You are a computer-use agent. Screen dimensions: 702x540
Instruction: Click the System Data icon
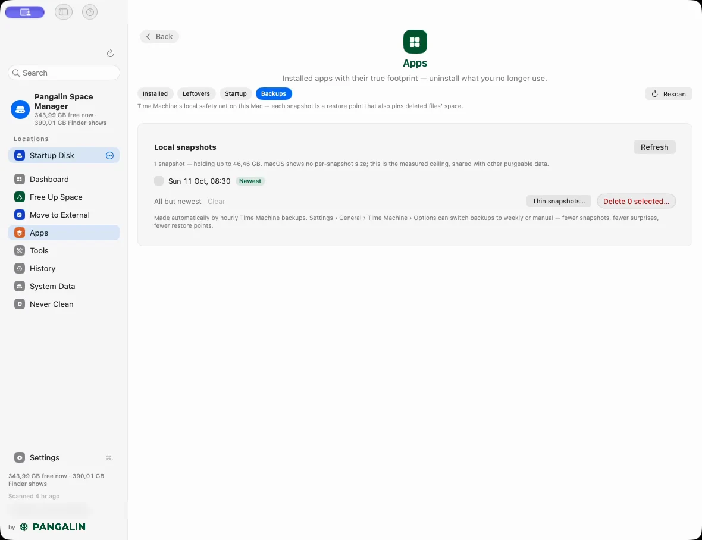click(19, 286)
